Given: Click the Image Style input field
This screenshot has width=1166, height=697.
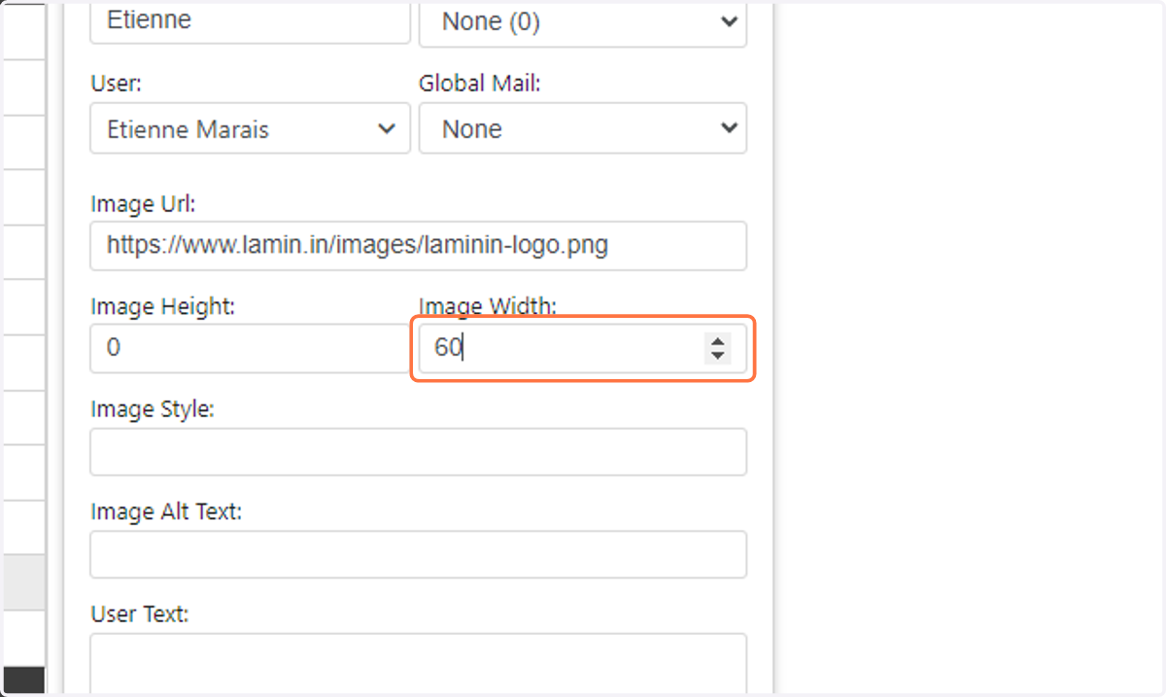Looking at the screenshot, I should tap(419, 452).
